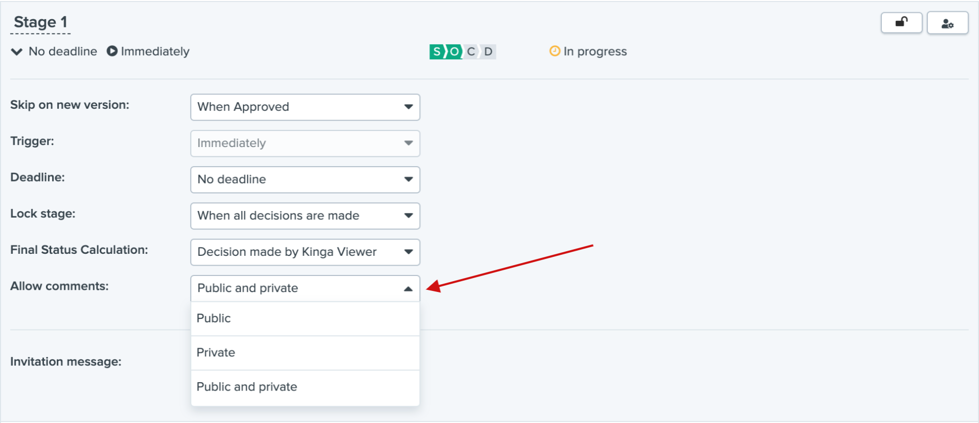Expand the Lock stage dropdown

(305, 216)
